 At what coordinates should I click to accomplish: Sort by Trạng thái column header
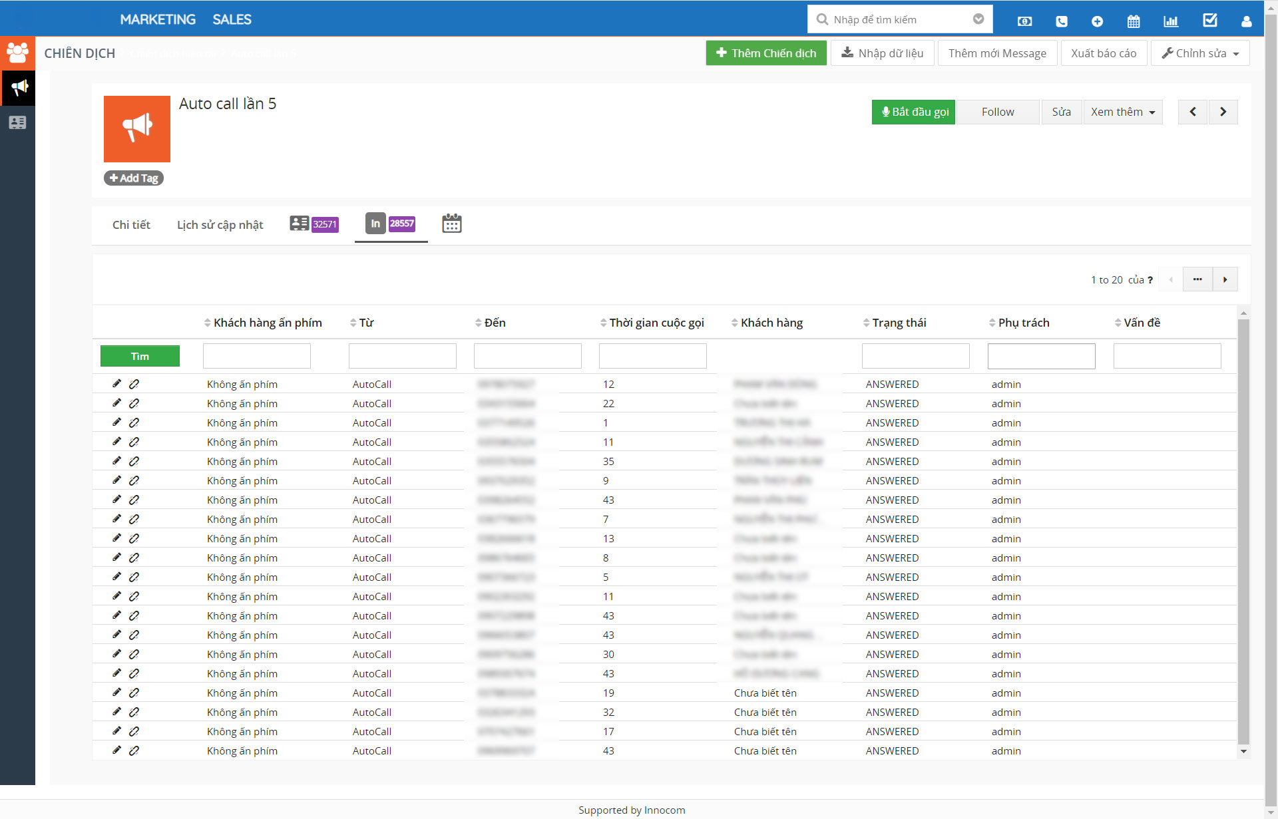tap(895, 323)
